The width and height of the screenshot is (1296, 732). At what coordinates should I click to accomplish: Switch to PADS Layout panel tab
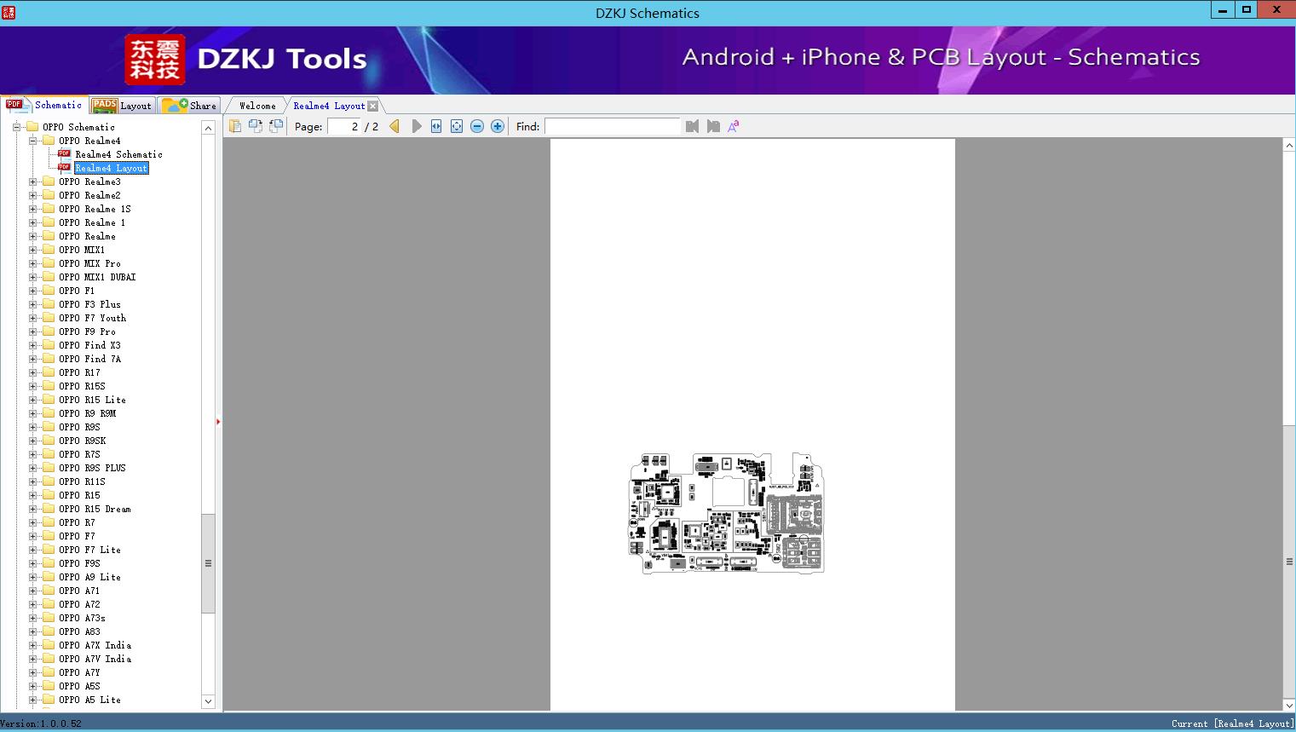click(x=122, y=106)
